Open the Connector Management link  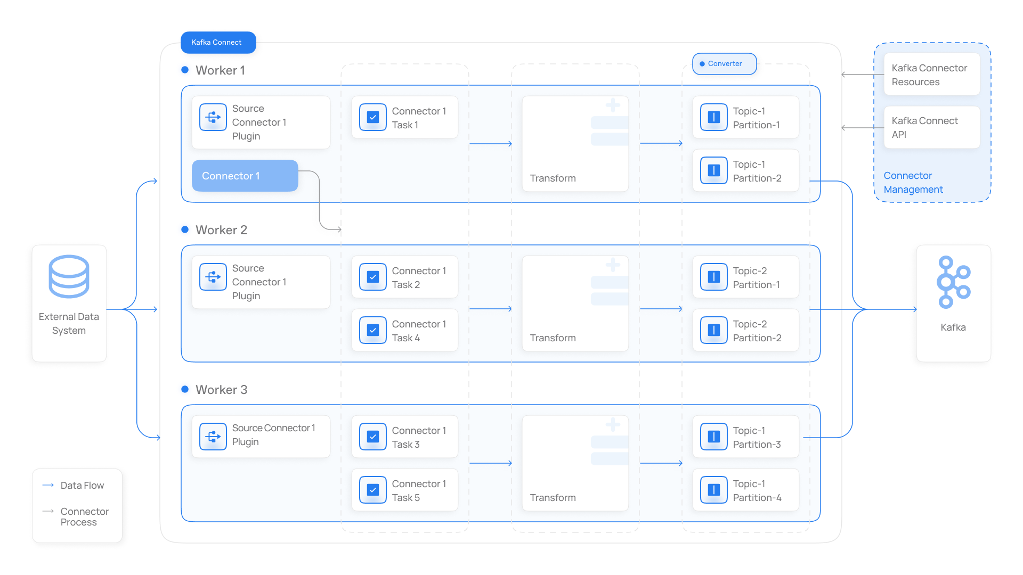tap(913, 183)
